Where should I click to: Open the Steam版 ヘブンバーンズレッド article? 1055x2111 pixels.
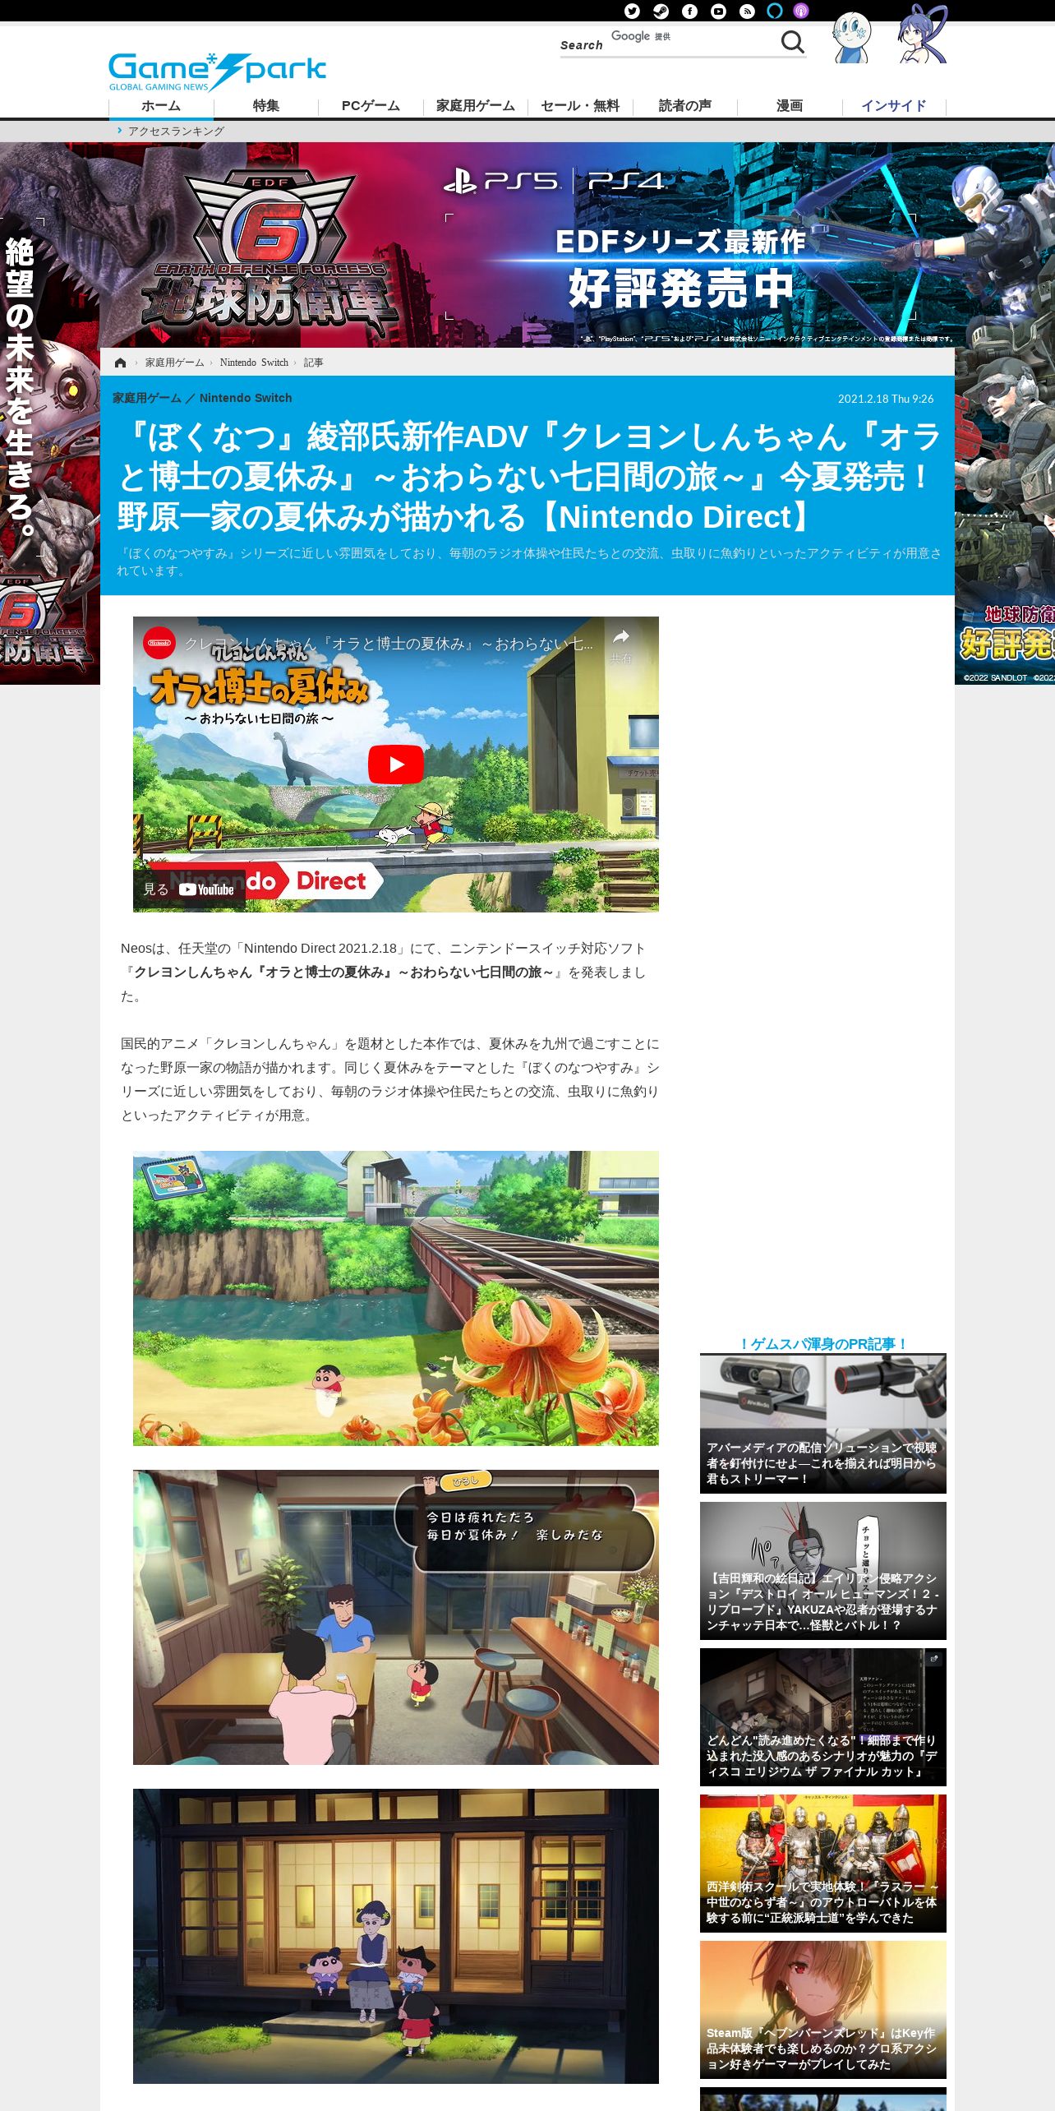pos(823,2010)
